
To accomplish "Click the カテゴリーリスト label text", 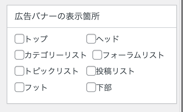I will [56, 55].
